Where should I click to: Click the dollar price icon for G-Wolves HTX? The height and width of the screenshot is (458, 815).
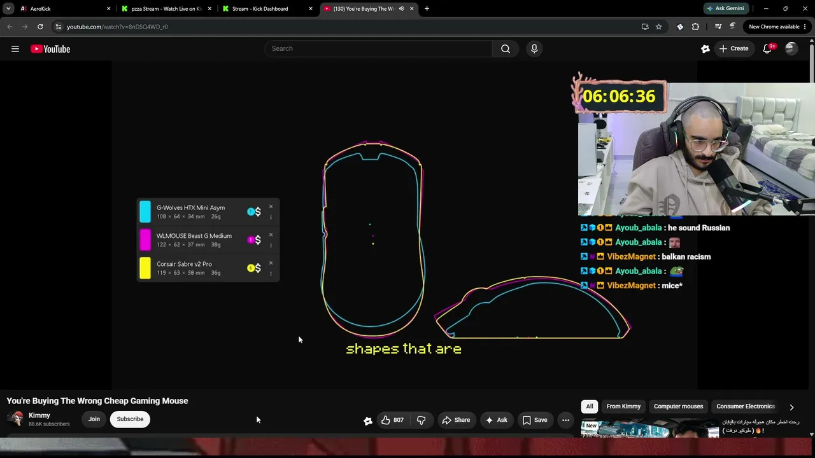pyautogui.click(x=258, y=212)
